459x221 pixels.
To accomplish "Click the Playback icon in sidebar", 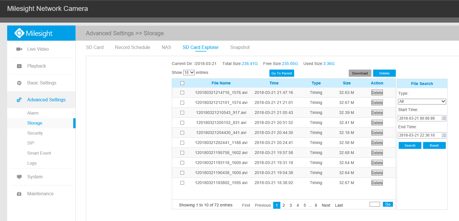I will pos(19,66).
